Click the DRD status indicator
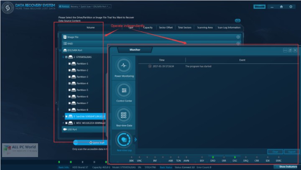This screenshot has width=301, height=170. click(213, 160)
